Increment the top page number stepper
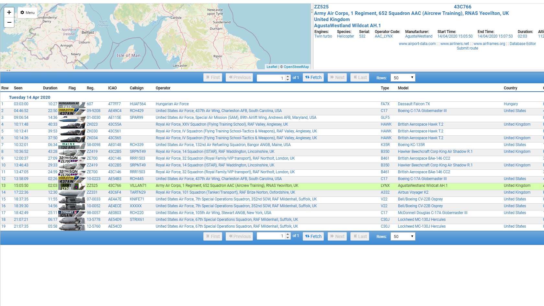This screenshot has height=306, width=544. click(x=288, y=76)
